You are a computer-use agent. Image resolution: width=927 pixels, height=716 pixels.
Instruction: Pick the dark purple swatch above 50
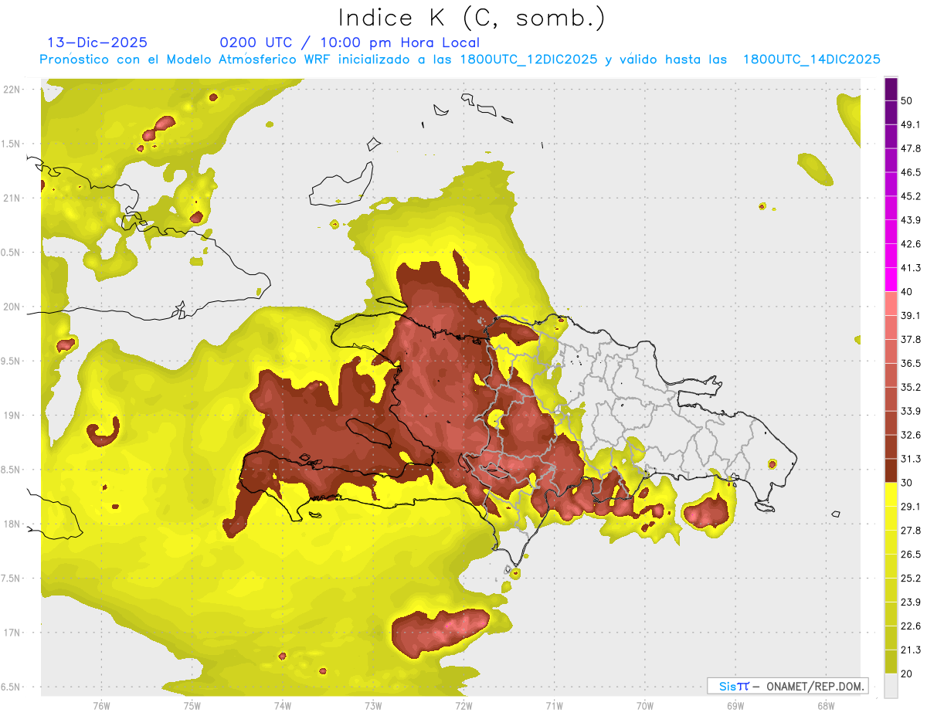[x=891, y=89]
